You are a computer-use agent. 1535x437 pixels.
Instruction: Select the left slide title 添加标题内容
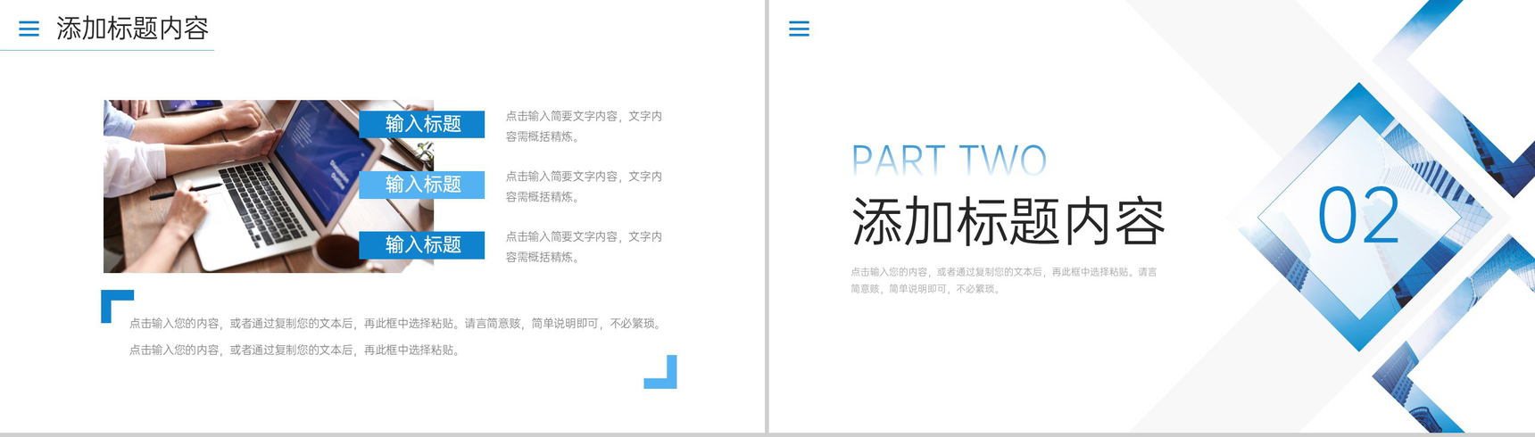132,29
